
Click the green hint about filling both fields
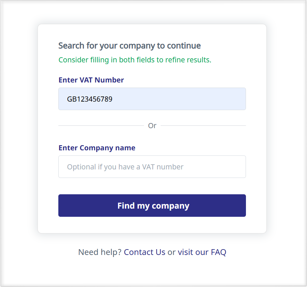click(x=135, y=60)
